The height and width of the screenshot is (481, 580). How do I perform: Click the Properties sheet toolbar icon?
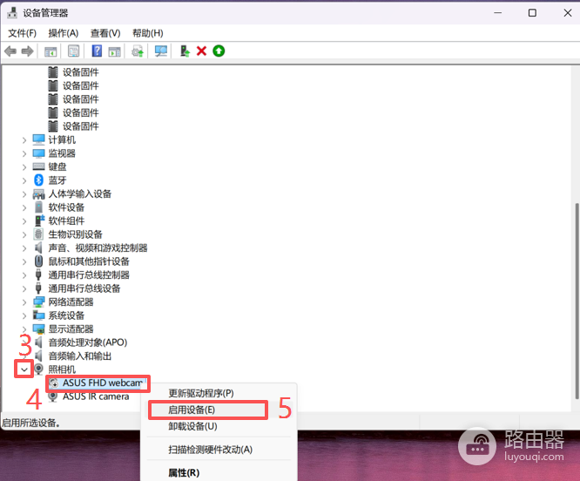tap(74, 51)
